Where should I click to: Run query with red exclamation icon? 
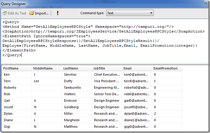[58, 13]
